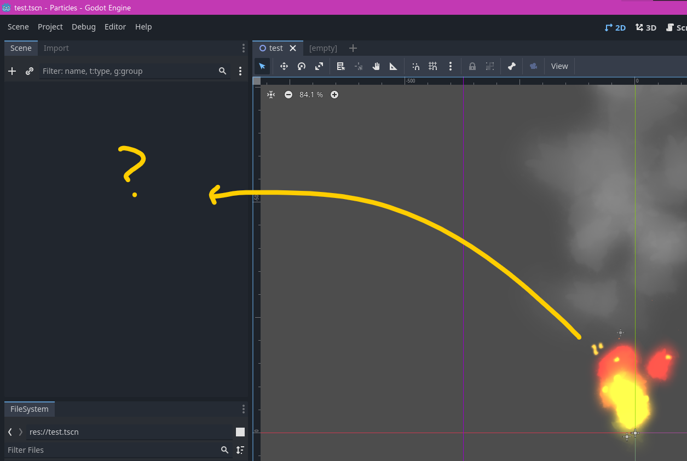Viewport: 687px width, 461px height.
Task: Switch to the 3D workspace
Action: coord(645,27)
